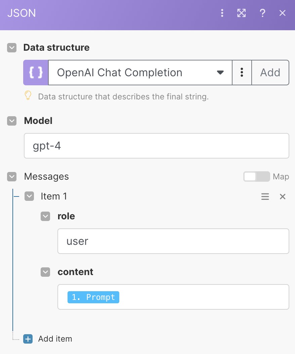Image resolution: width=295 pixels, height=354 pixels.
Task: Click the plus icon to add item
Action: point(28,339)
